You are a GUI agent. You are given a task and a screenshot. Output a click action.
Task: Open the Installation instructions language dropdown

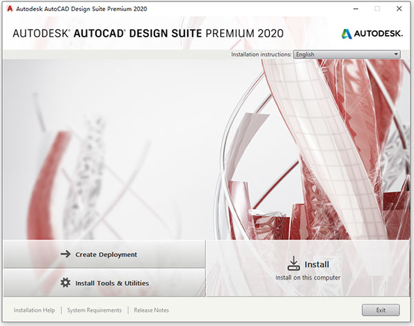[347, 55]
